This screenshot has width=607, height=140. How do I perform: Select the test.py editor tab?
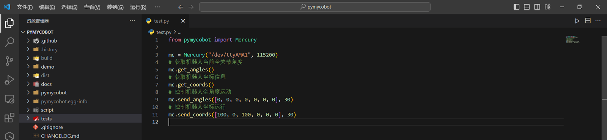click(161, 21)
